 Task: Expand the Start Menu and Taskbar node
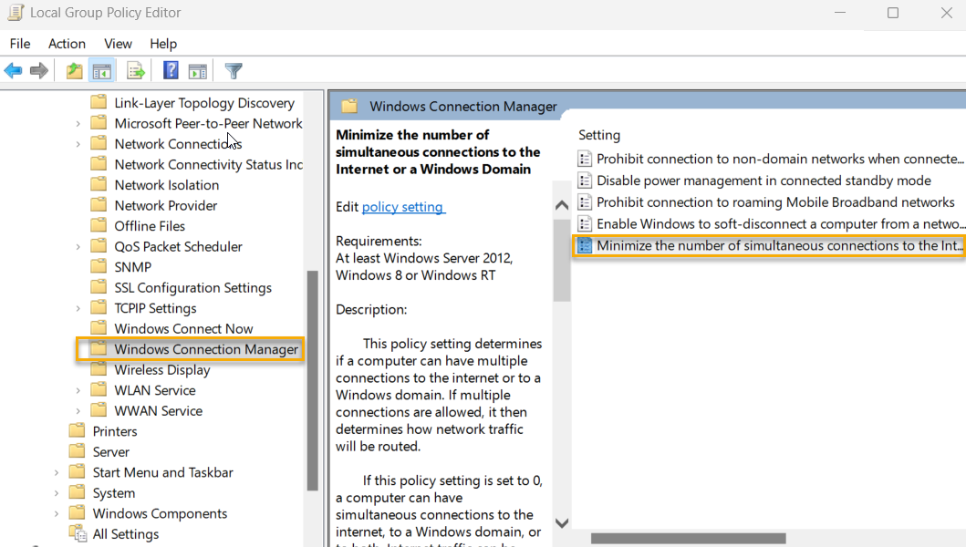click(x=57, y=471)
